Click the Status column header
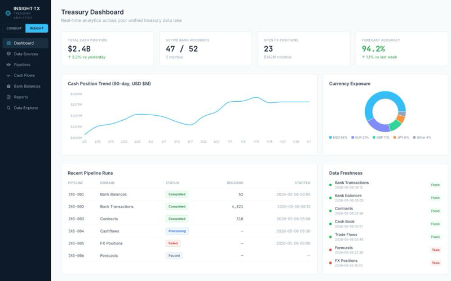This screenshot has width=451, height=281. point(173,183)
